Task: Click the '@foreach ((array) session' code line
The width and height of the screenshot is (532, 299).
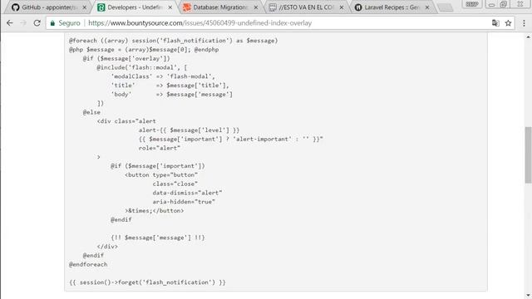Action: [174, 41]
